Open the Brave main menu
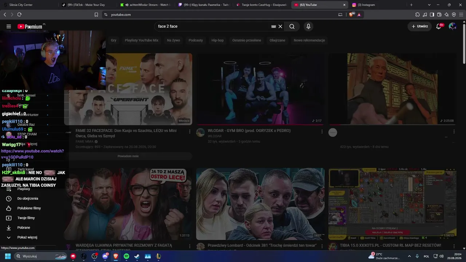Screen dimensions: 466x262 461,15
